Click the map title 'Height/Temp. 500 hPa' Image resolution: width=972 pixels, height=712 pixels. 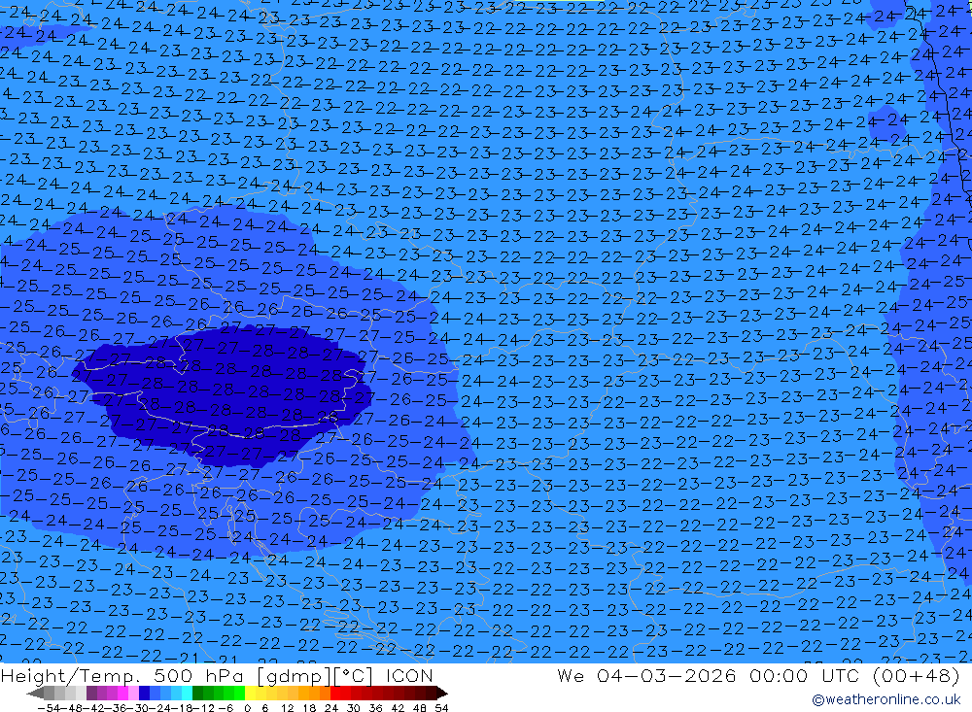point(124,675)
